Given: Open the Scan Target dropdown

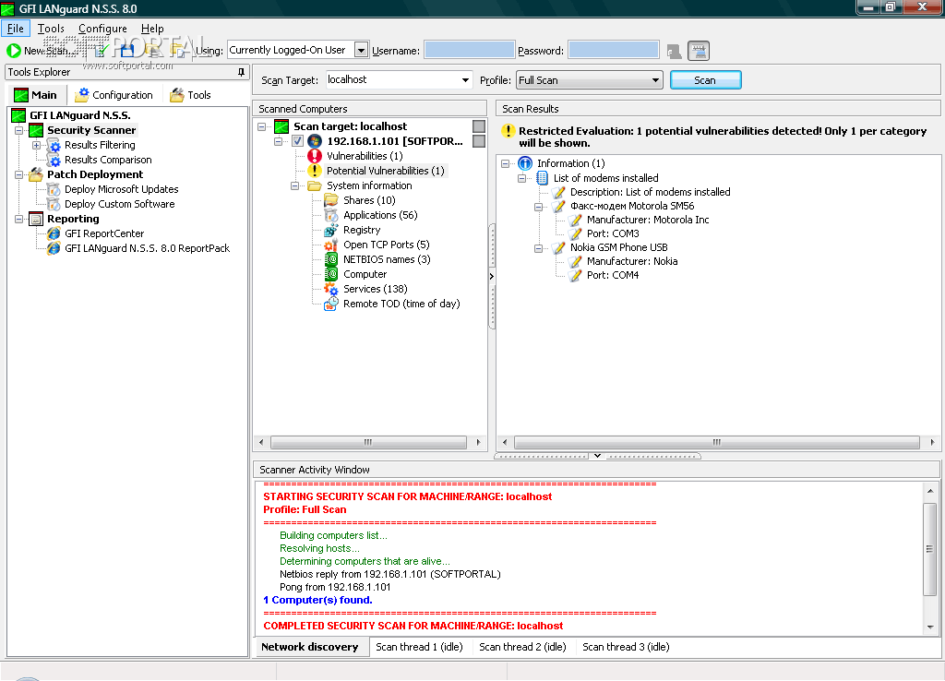Looking at the screenshot, I should [465, 80].
